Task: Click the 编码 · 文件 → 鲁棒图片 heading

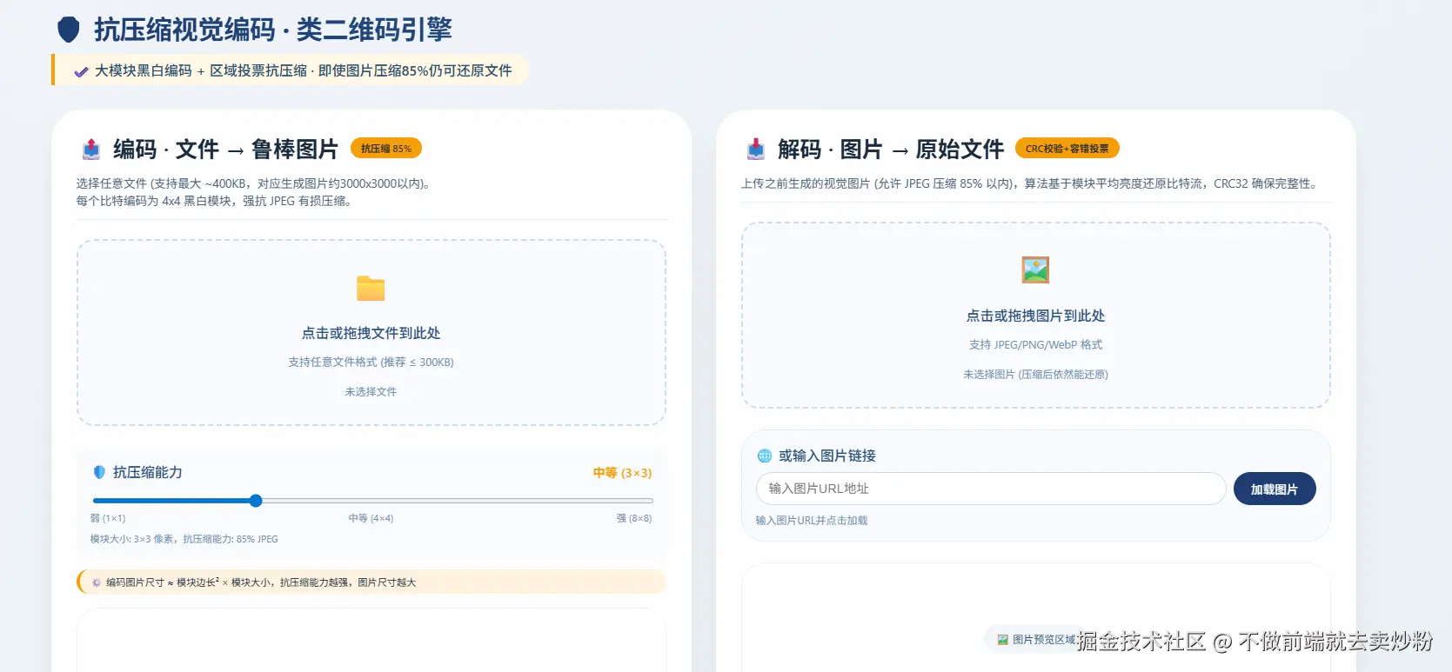Action: pos(225,150)
